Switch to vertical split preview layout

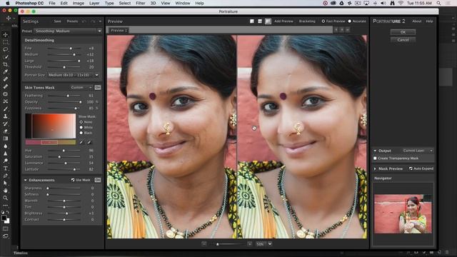point(268,21)
